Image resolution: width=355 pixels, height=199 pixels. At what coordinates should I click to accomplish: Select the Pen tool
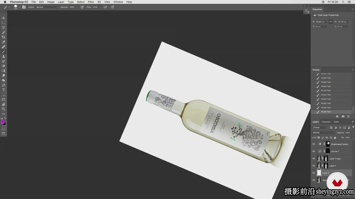pyautogui.click(x=4, y=85)
